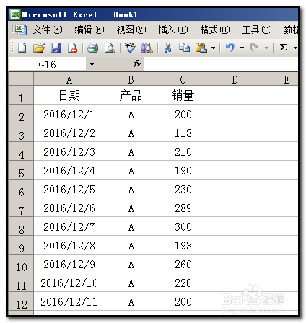Open the 编辑(E) menu

coord(89,30)
